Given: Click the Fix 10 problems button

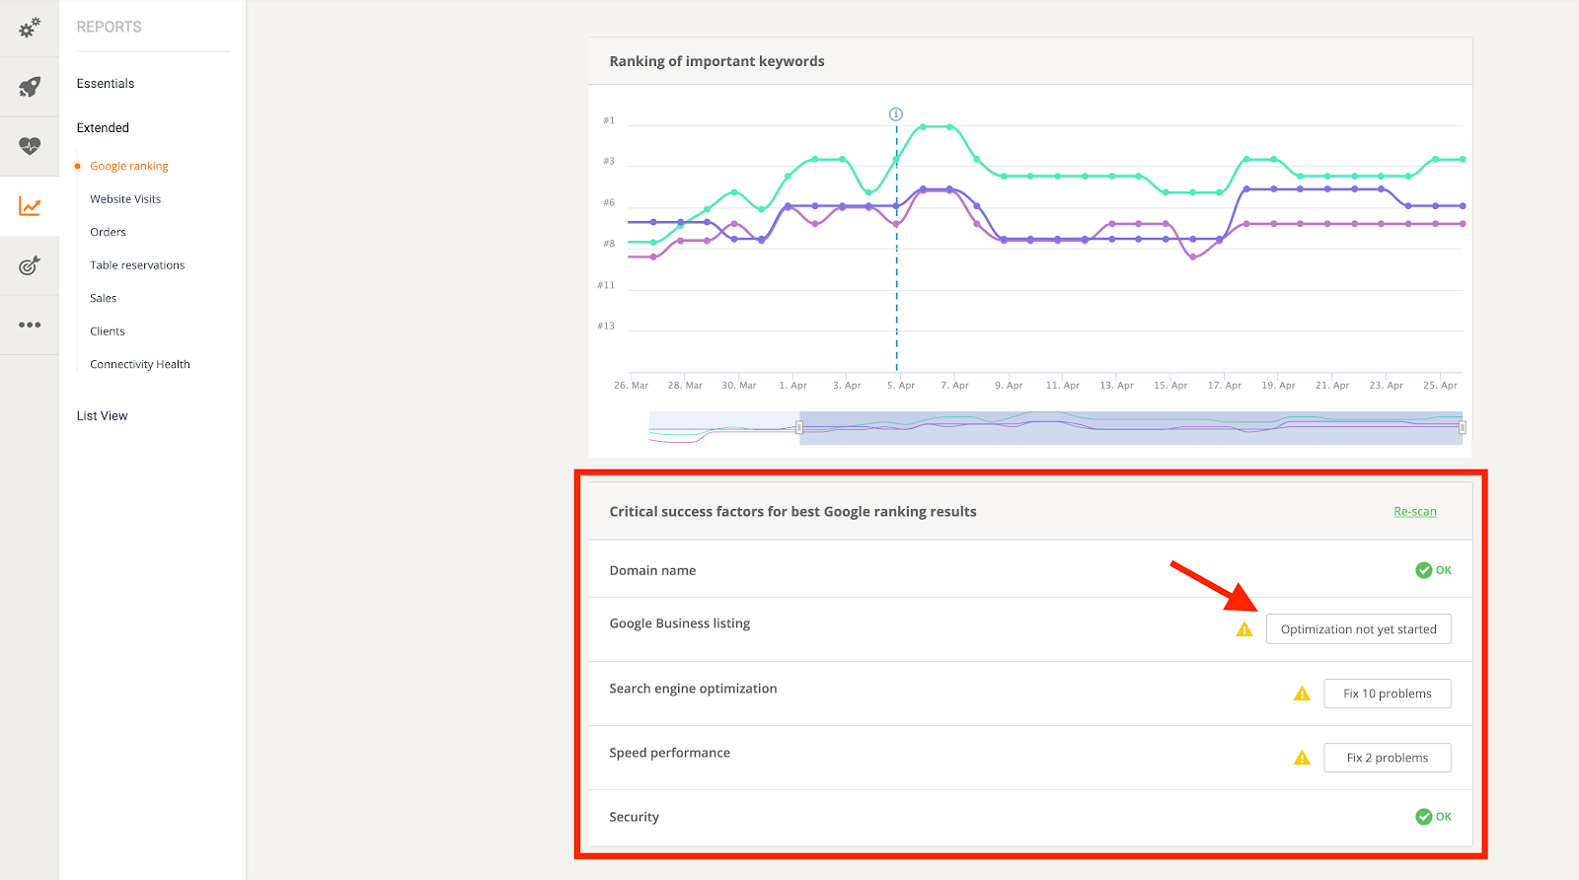Looking at the screenshot, I should coord(1387,694).
